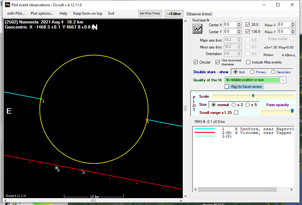Toggle Scroll range x1.25 checkbox

(x=236, y=112)
